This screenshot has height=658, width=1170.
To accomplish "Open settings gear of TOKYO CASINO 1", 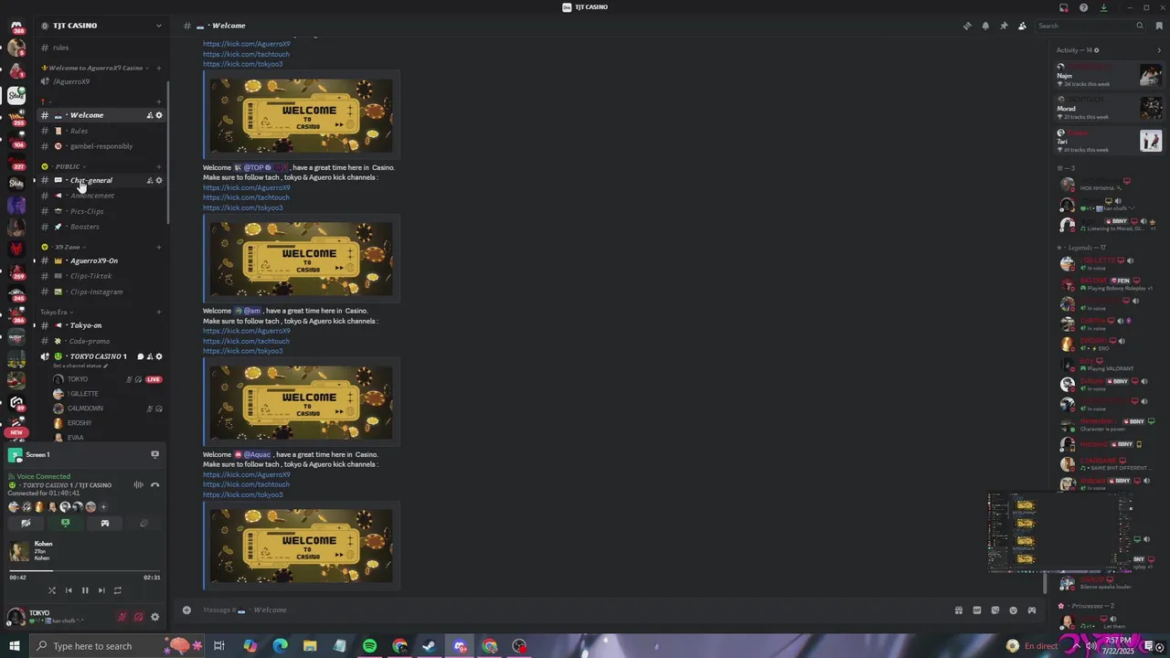I will point(158,356).
